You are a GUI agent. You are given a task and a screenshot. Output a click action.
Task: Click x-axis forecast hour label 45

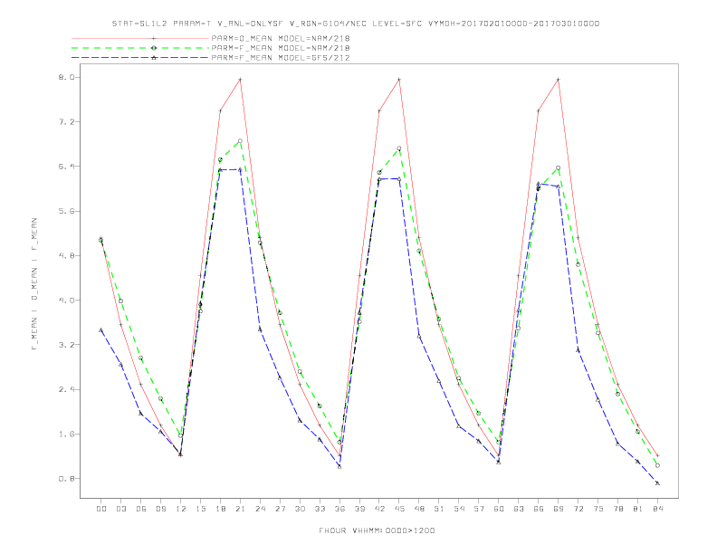(x=399, y=509)
